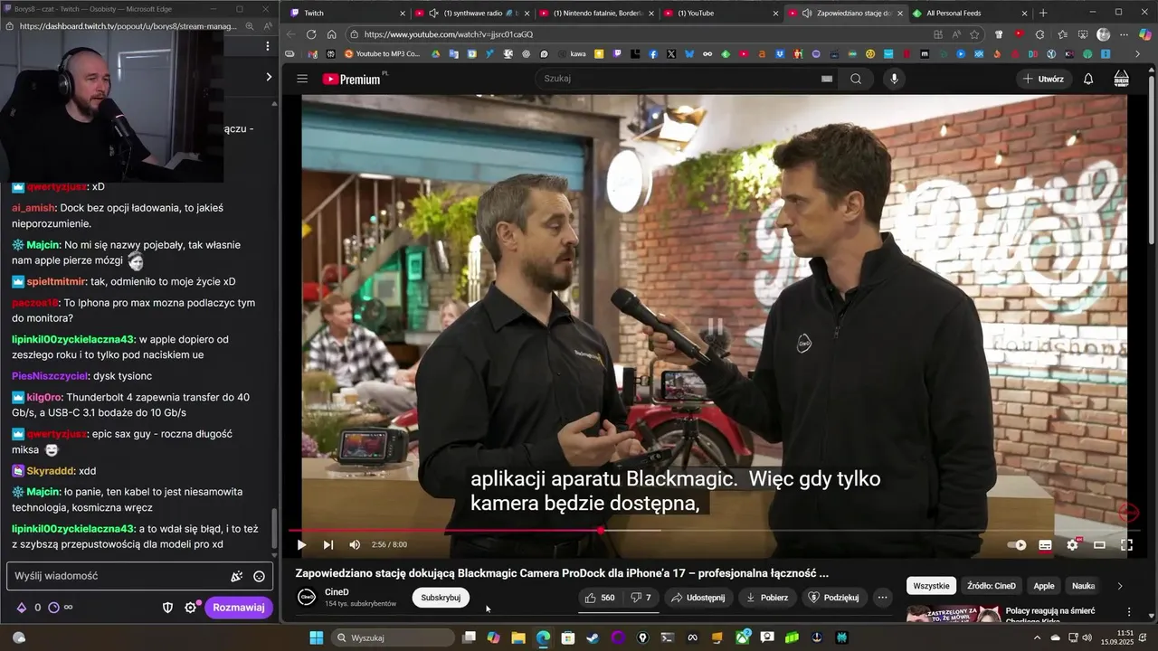Open File Explorer from taskbar
This screenshot has height=651, width=1158.
click(x=518, y=637)
